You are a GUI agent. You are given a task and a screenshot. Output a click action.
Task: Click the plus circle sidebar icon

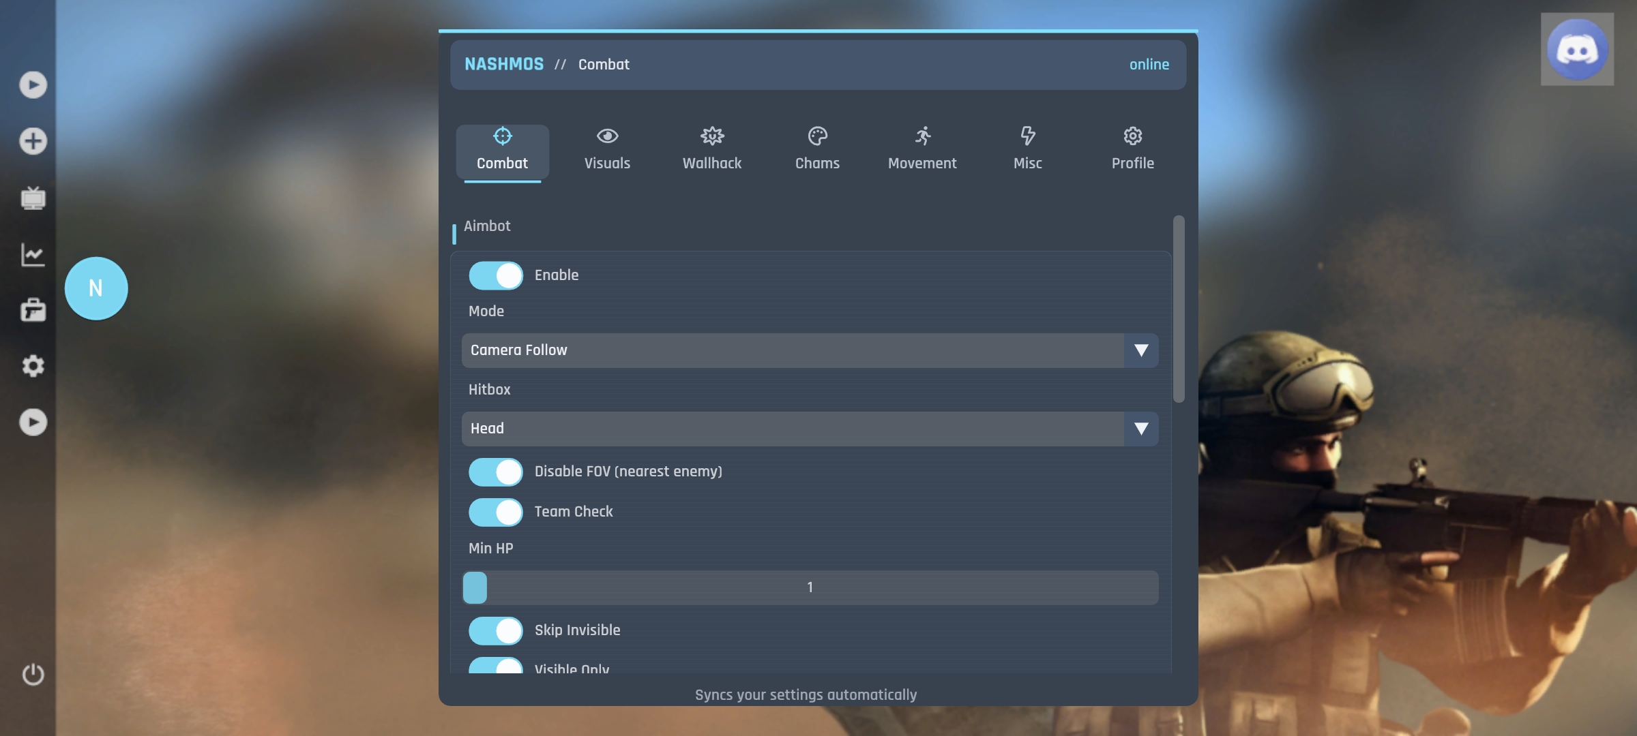pos(33,141)
